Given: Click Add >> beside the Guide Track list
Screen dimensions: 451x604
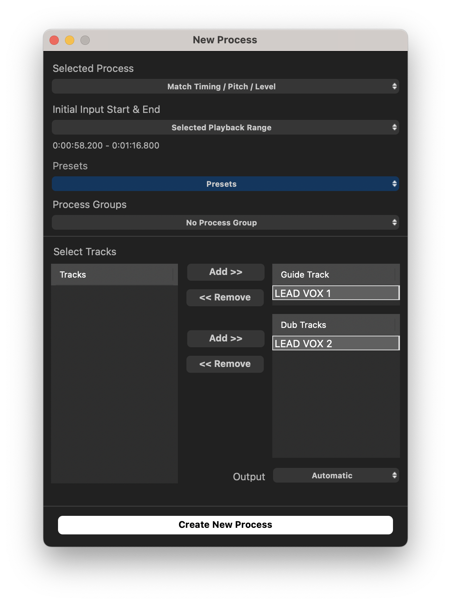Looking at the screenshot, I should tap(226, 272).
